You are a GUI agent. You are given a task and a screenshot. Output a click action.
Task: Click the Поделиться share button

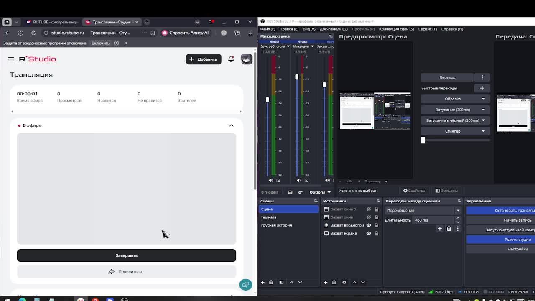(x=126, y=272)
